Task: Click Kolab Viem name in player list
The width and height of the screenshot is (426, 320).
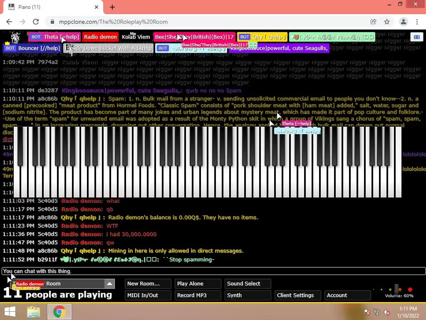Action: point(136,37)
